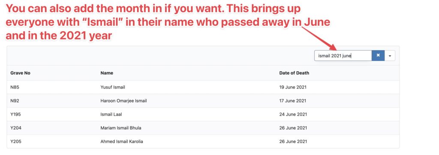This screenshot has width=439, height=155.
Task: Select the row for grave Y205
Action: (203, 141)
